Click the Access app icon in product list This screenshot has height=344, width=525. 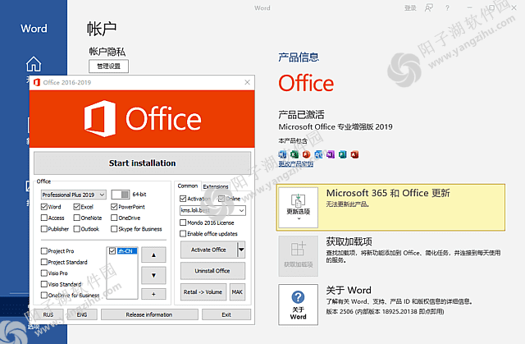tap(354, 154)
